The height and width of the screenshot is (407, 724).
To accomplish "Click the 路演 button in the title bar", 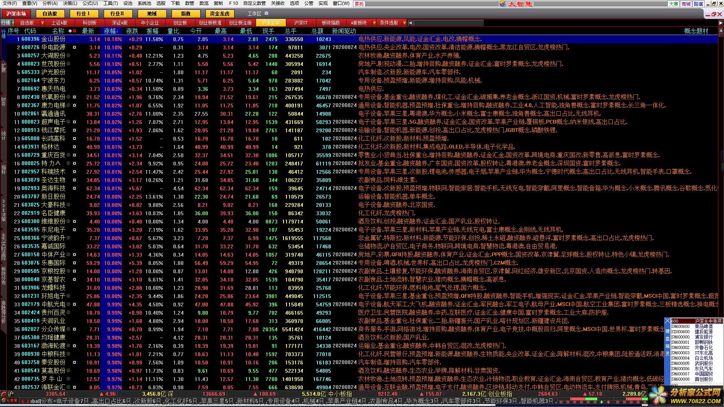I will pyautogui.click(x=698, y=4).
